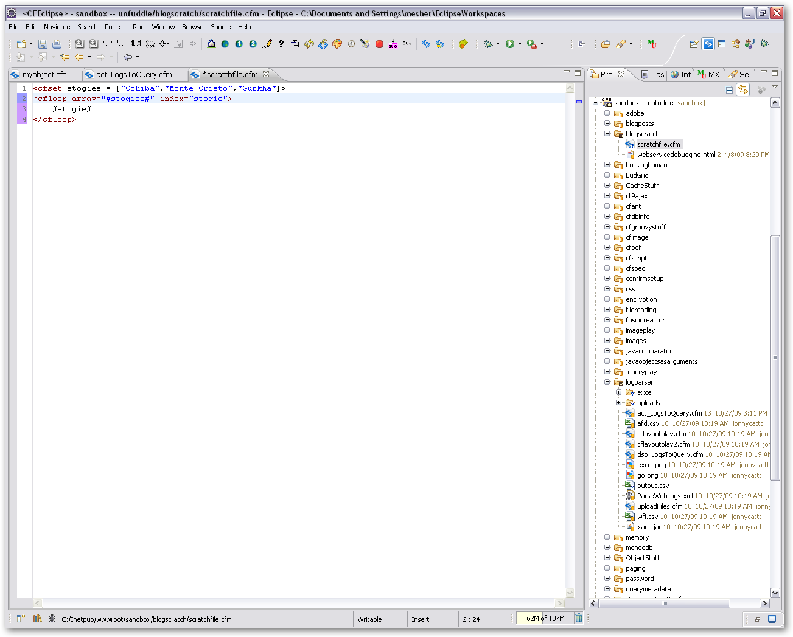
Task: Click the globe browser icon
Action: tap(225, 44)
